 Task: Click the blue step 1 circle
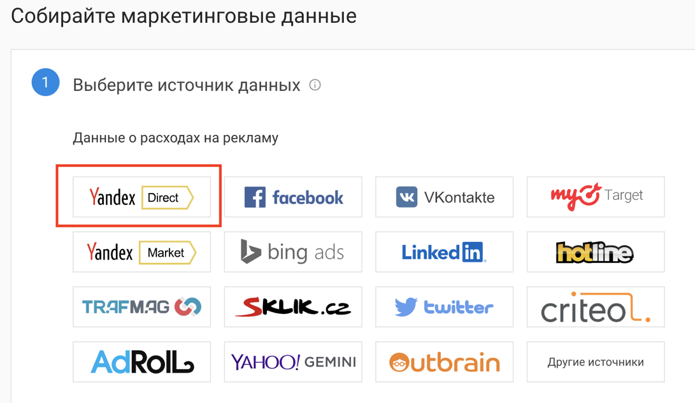click(46, 82)
